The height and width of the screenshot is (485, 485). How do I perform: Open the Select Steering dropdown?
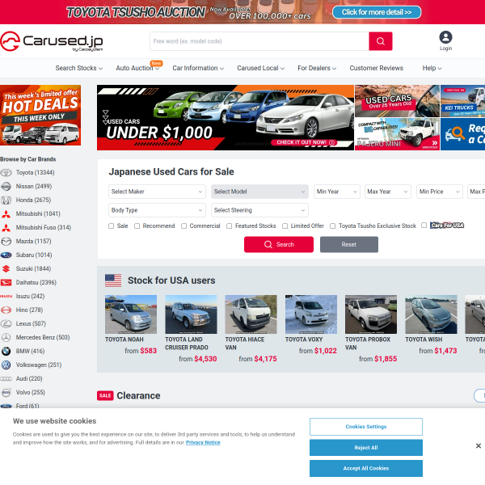pyautogui.click(x=259, y=210)
